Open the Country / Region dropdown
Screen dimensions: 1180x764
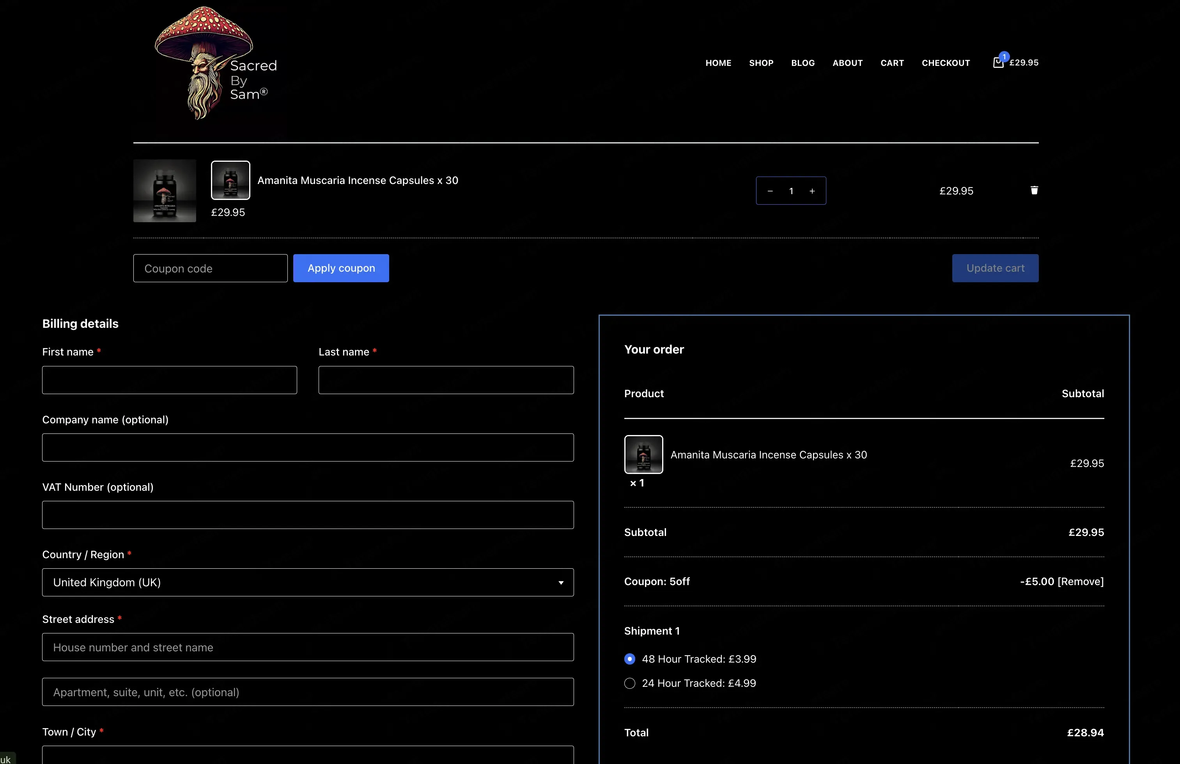click(x=308, y=582)
